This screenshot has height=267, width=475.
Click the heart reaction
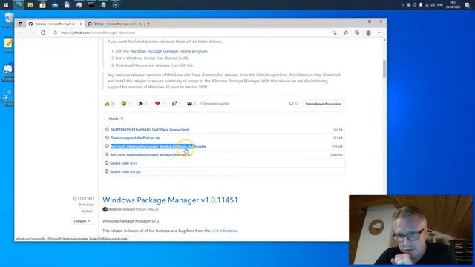pyautogui.click(x=160, y=104)
